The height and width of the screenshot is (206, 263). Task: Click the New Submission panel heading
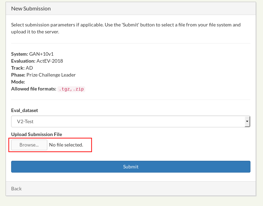click(31, 8)
